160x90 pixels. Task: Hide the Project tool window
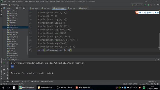(27, 8)
